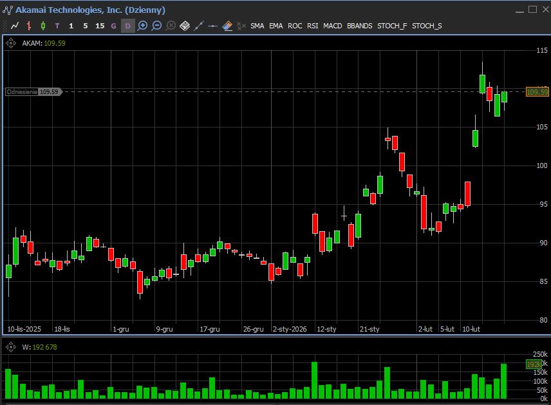Click the 109.59 price label on axis
Viewport: 551px width, 405px height.
pyautogui.click(x=537, y=92)
